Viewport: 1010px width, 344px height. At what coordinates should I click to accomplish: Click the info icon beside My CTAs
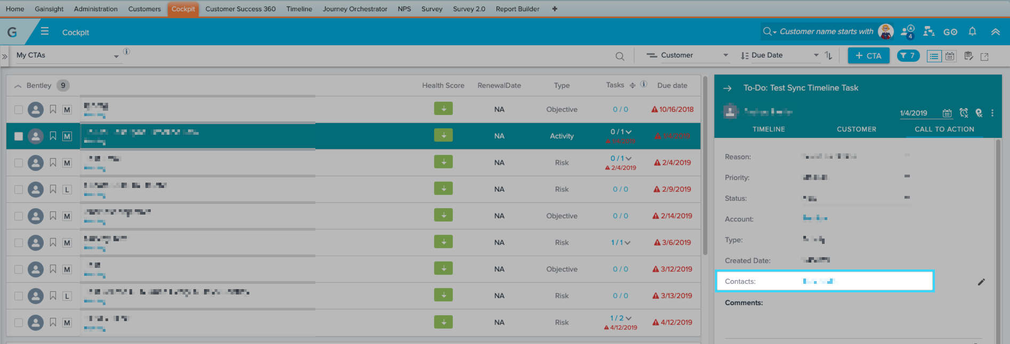126,52
